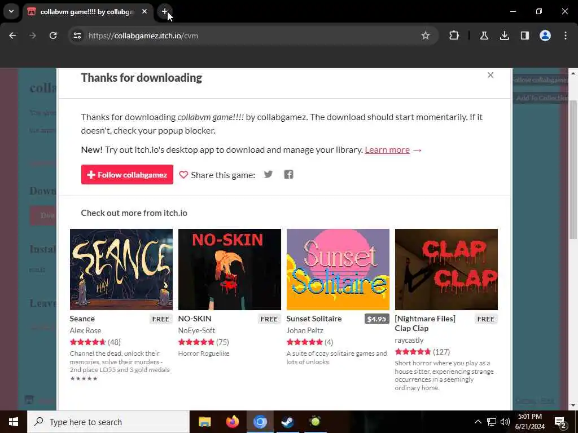Open the Chrome profile avatar
The height and width of the screenshot is (433, 578).
pyautogui.click(x=545, y=36)
